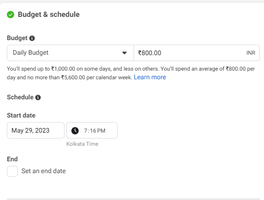264x200 pixels.
Task: Click the Schedule section label
Action: point(20,97)
